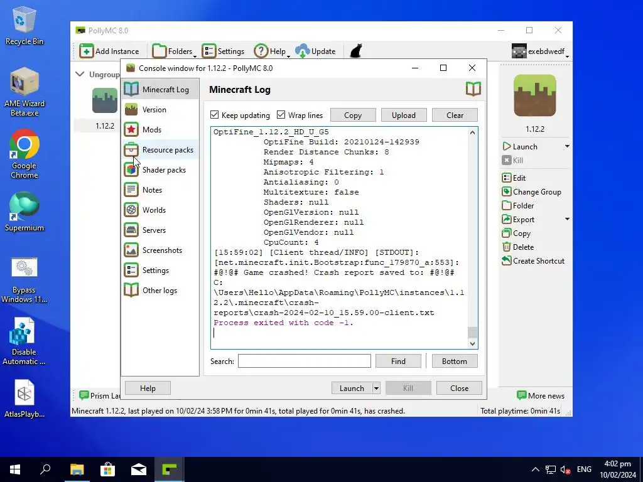This screenshot has height=482, width=643.
Task: Click the log Search input field
Action: coord(305,361)
